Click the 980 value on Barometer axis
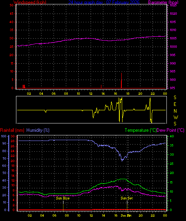Image resolution: width=186 pixels, height=221 pixels. tap(173, 80)
